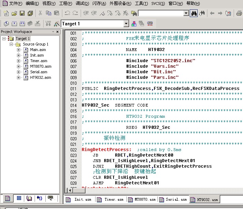Expand Serial.asm in project tree
Screen dimensions: 243x209
pyautogui.click(x=18, y=72)
